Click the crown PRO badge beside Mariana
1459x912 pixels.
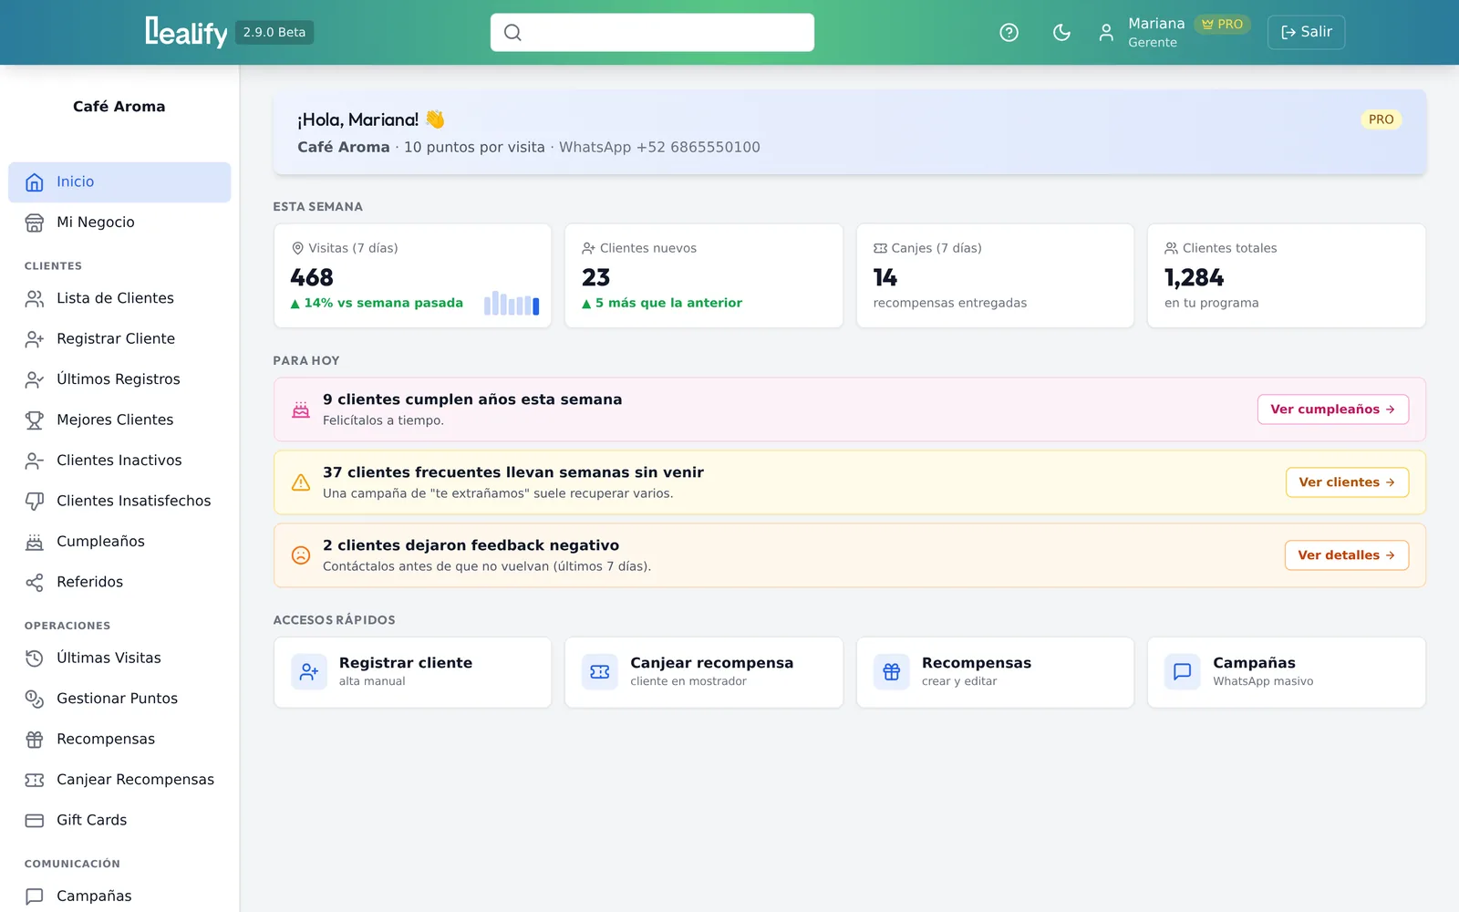coord(1222,25)
